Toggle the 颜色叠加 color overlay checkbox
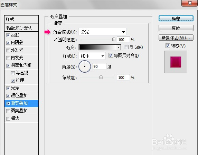Screen dimensions: 198x155 point(8,96)
